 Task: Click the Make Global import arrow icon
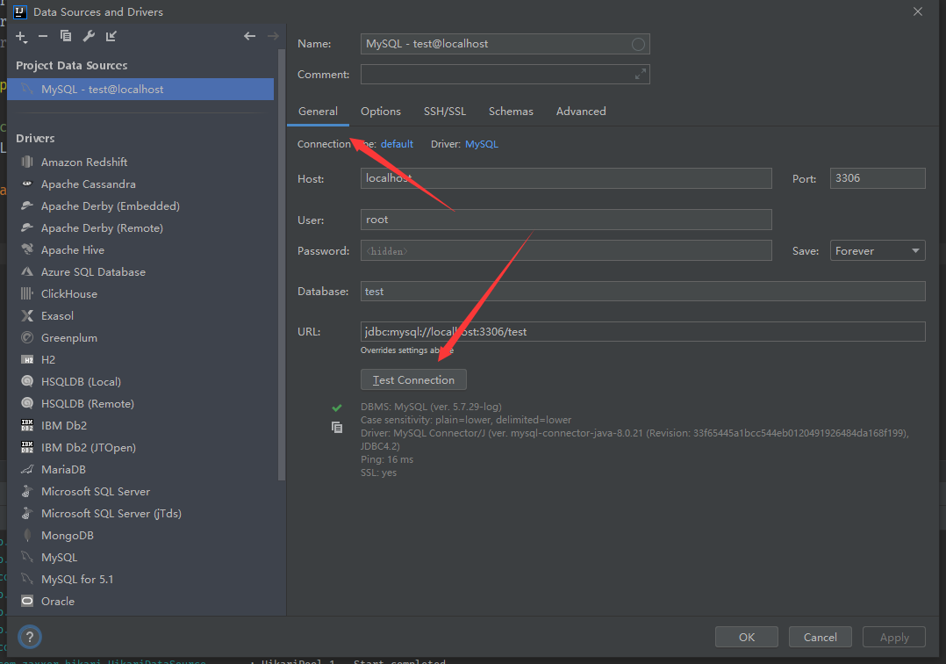coord(111,36)
